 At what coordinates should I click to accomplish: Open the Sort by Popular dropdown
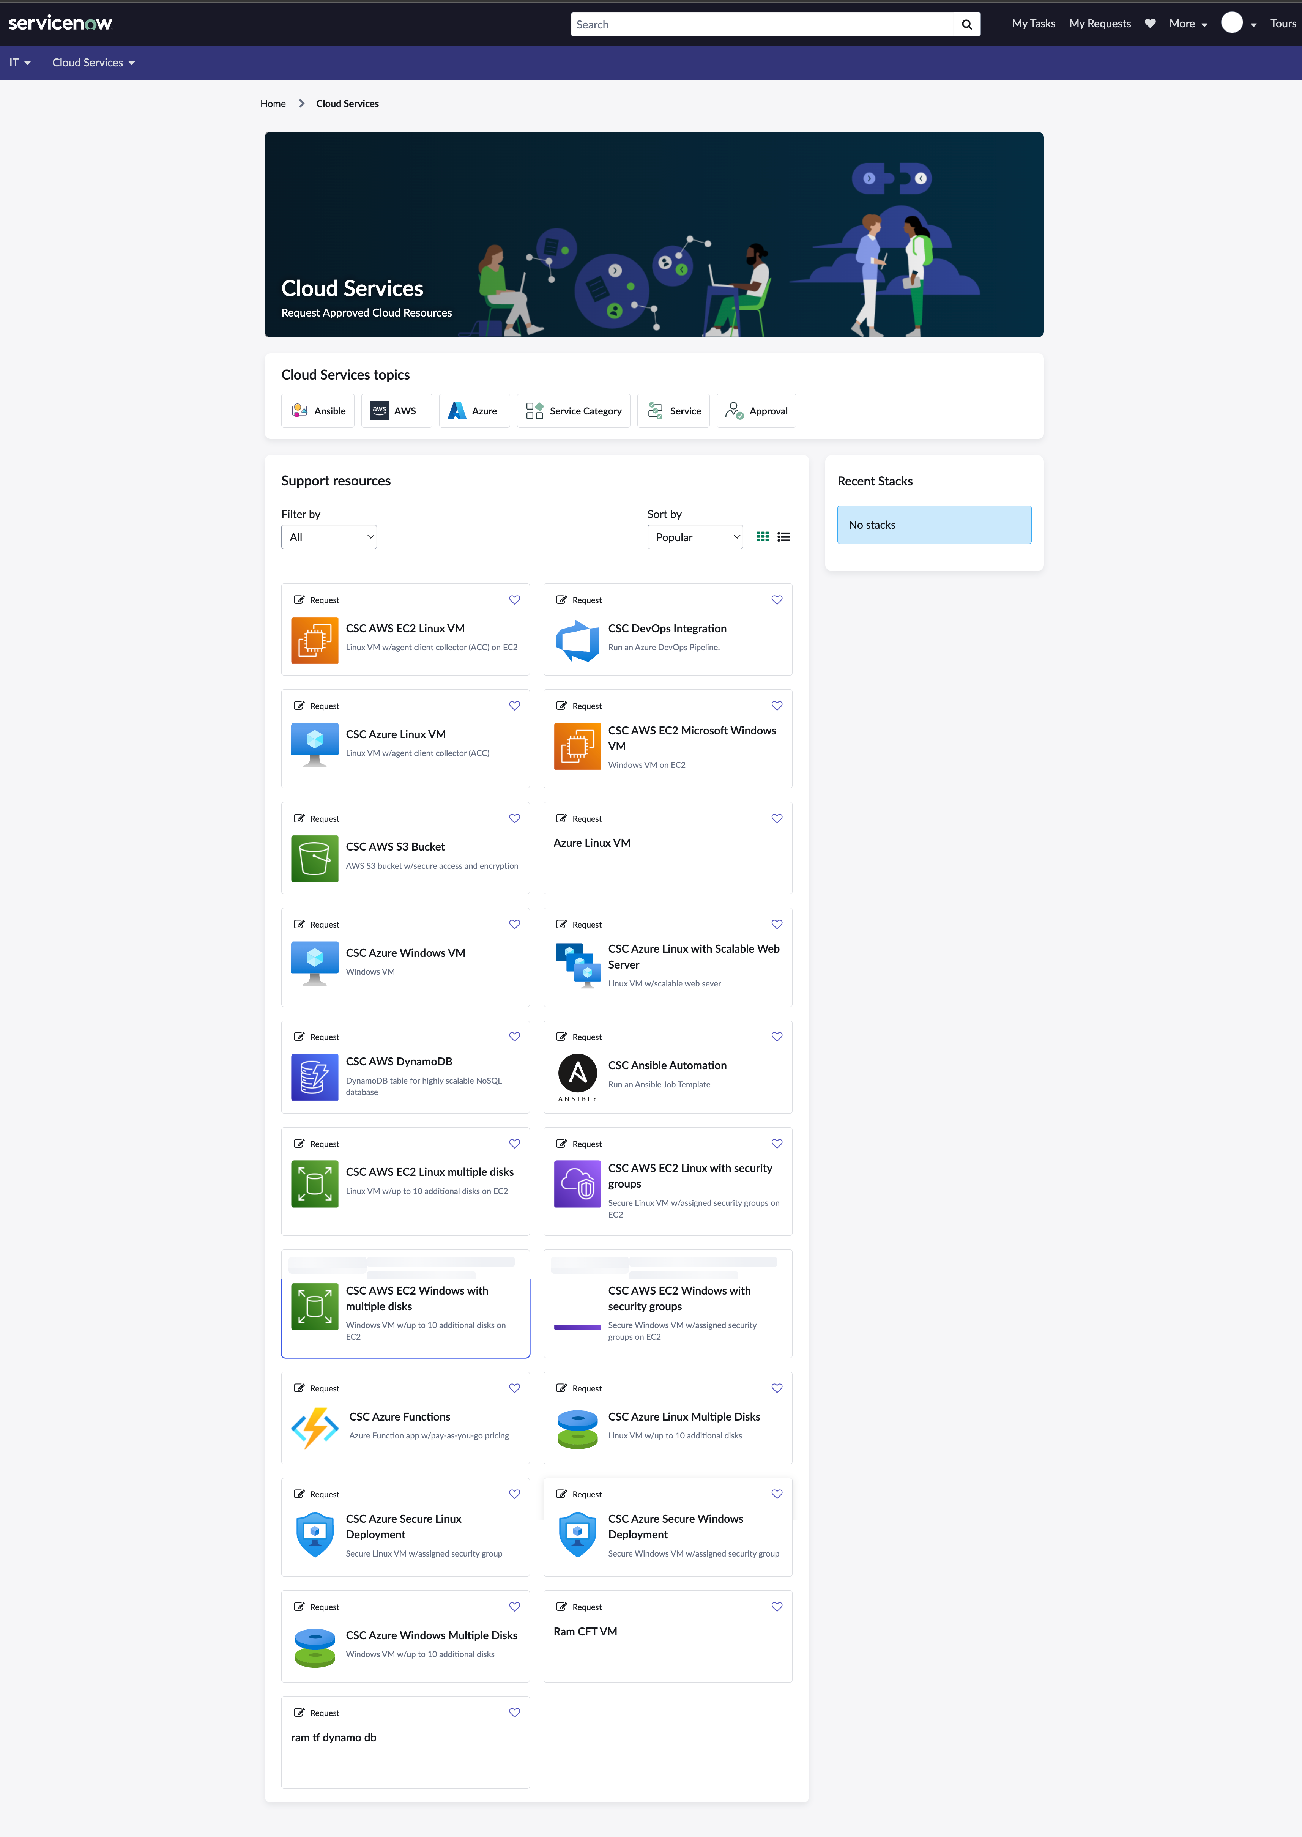[694, 537]
